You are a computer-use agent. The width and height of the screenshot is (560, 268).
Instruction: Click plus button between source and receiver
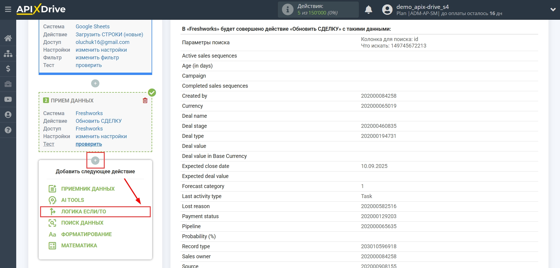pos(95,84)
